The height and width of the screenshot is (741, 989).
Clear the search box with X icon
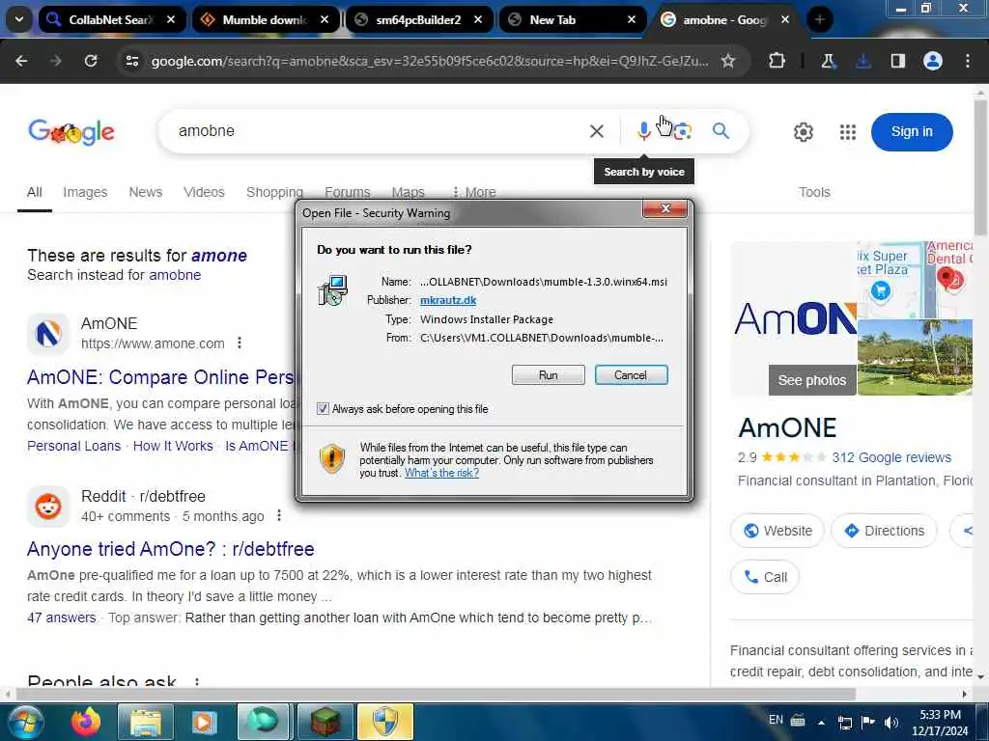tap(596, 131)
